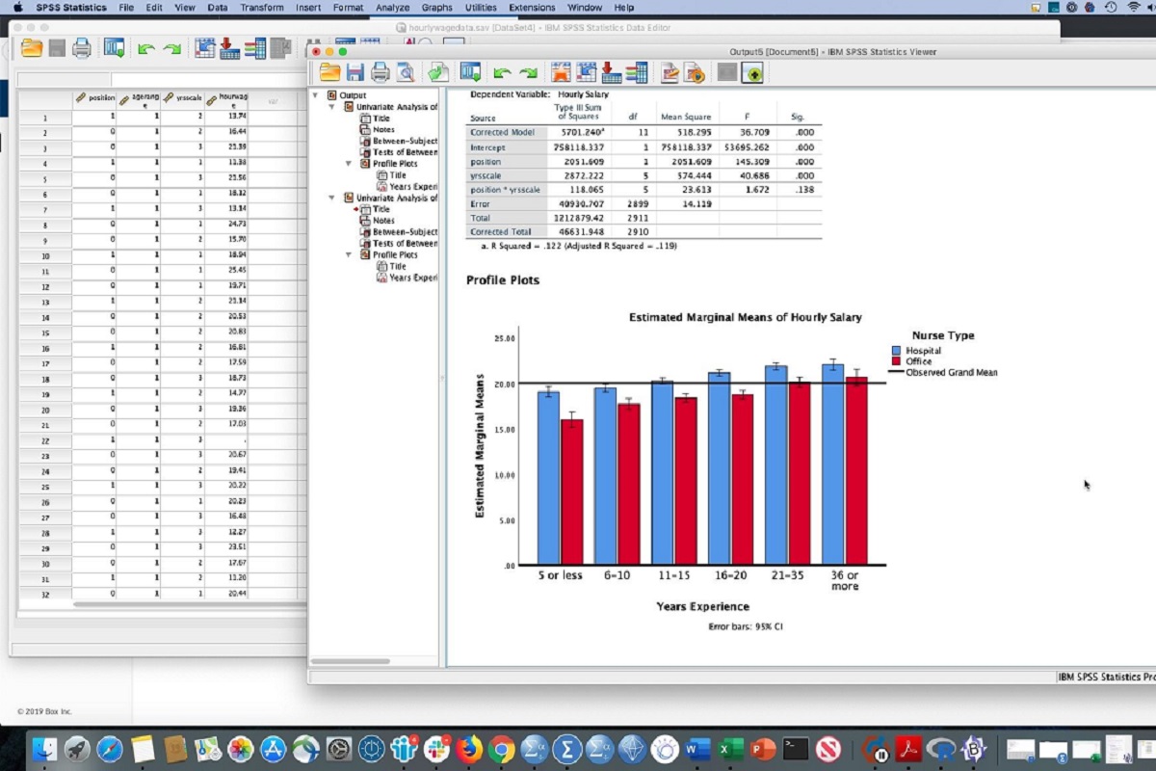The height and width of the screenshot is (771, 1156).
Task: Click the Go to Data toolbar icon
Action: click(469, 71)
